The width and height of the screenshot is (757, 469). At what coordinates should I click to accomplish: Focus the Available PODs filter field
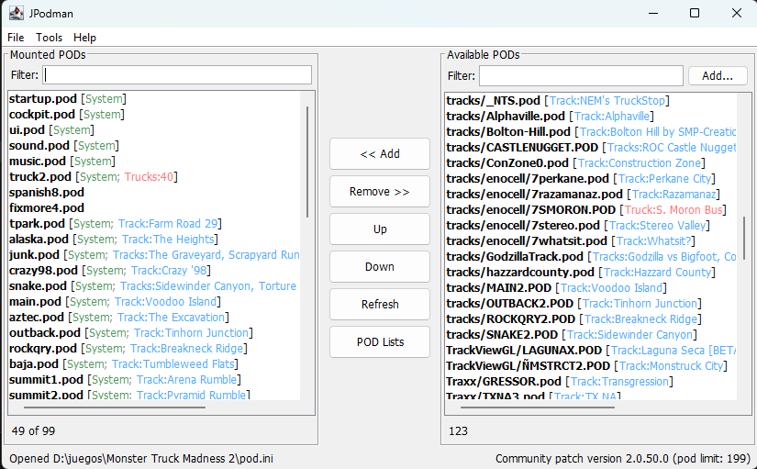[x=581, y=76]
